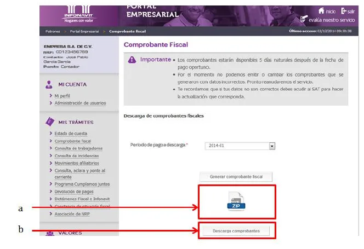Click the Infonavit logo

point(79,14)
